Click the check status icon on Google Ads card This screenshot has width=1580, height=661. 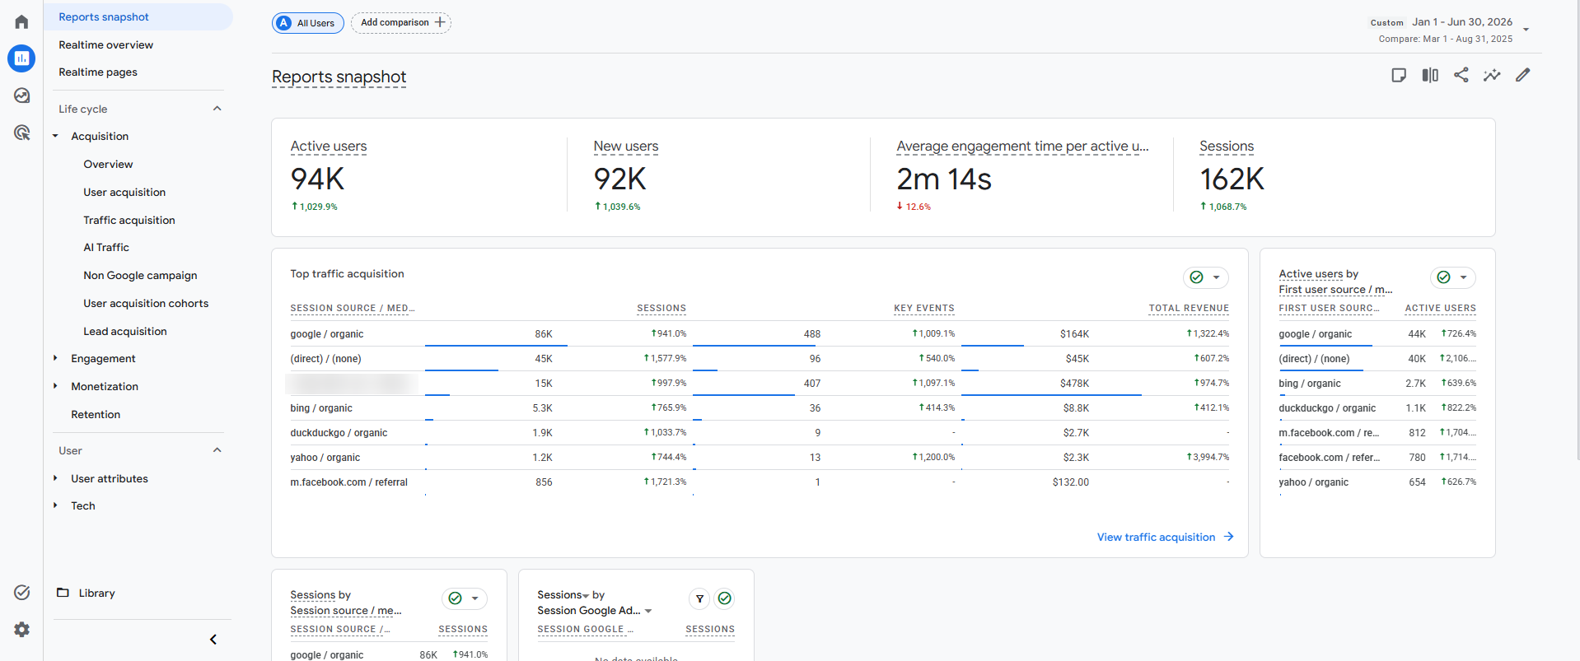(724, 598)
